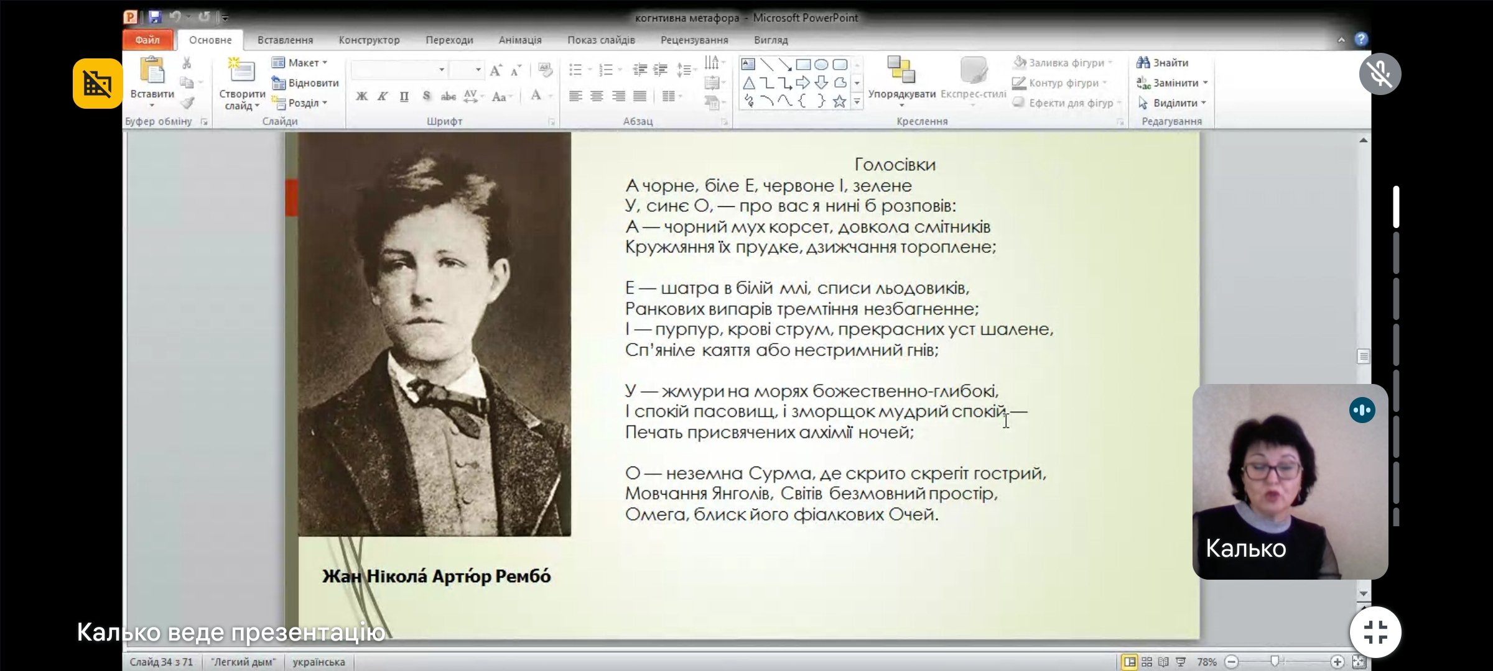
Task: Open Розділ section dropdown
Action: click(299, 103)
